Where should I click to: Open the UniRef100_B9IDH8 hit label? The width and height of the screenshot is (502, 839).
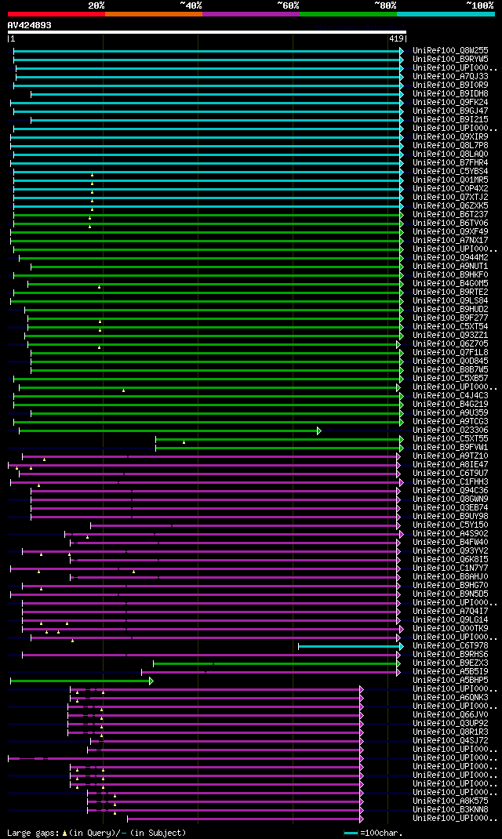[450, 93]
